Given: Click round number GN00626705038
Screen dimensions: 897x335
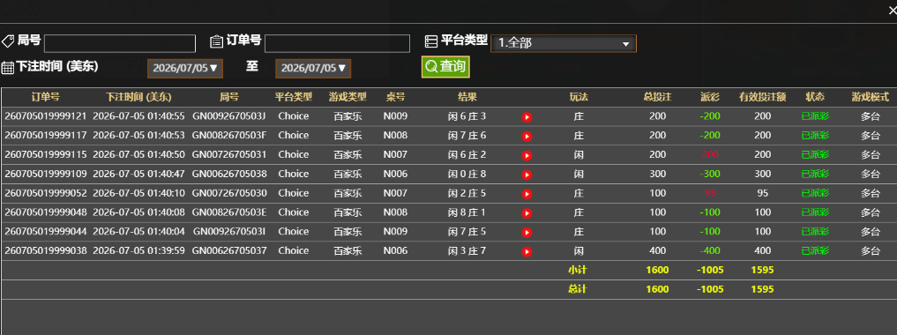Looking at the screenshot, I should click(228, 174).
